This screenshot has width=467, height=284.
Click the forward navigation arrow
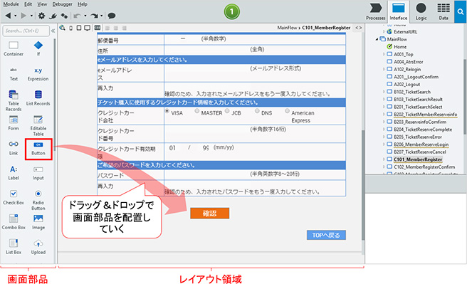coord(23,16)
